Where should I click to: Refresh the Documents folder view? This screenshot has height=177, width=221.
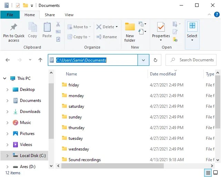click(x=155, y=60)
